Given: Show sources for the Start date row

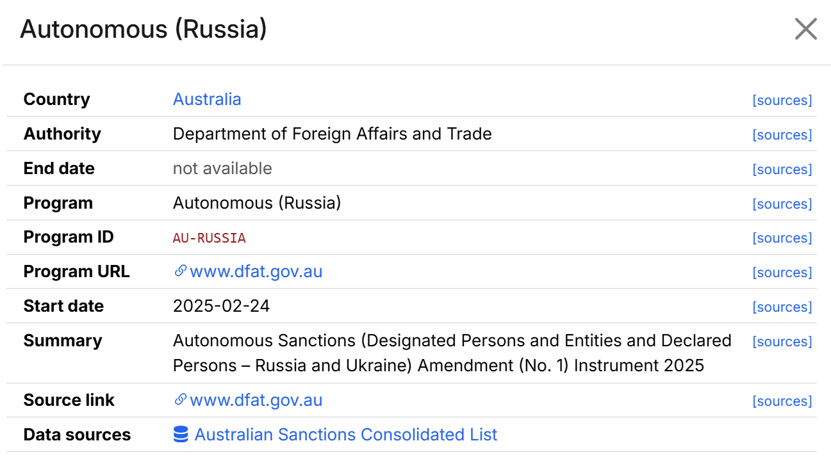Looking at the screenshot, I should point(782,307).
